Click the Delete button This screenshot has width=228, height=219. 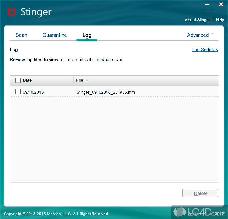(x=200, y=193)
